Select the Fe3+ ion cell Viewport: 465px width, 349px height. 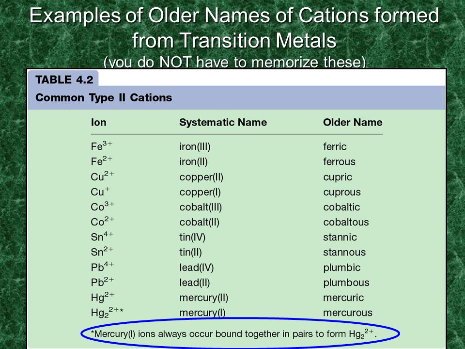(101, 146)
